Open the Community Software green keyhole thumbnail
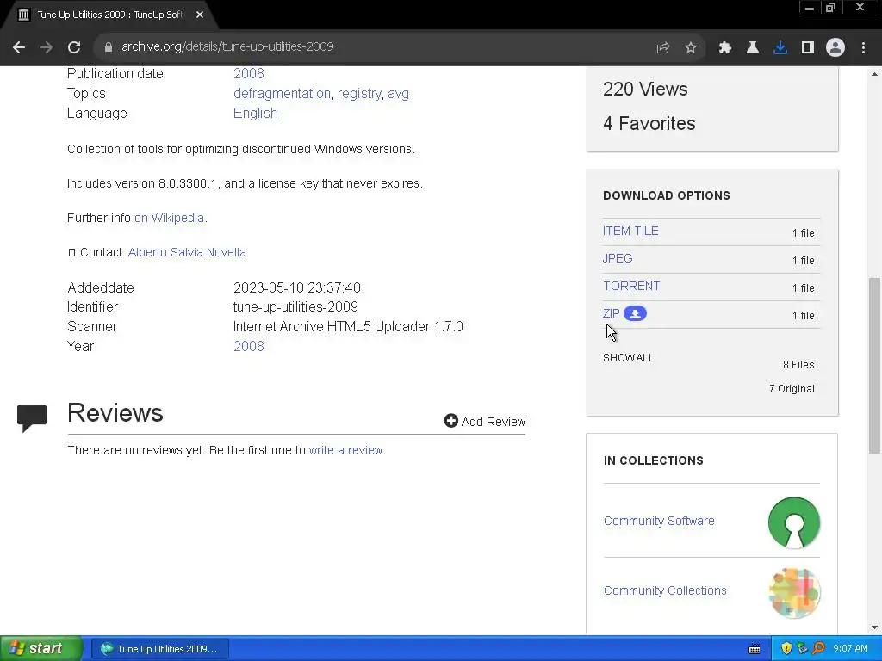Screen dimensions: 882x661 coord(793,522)
